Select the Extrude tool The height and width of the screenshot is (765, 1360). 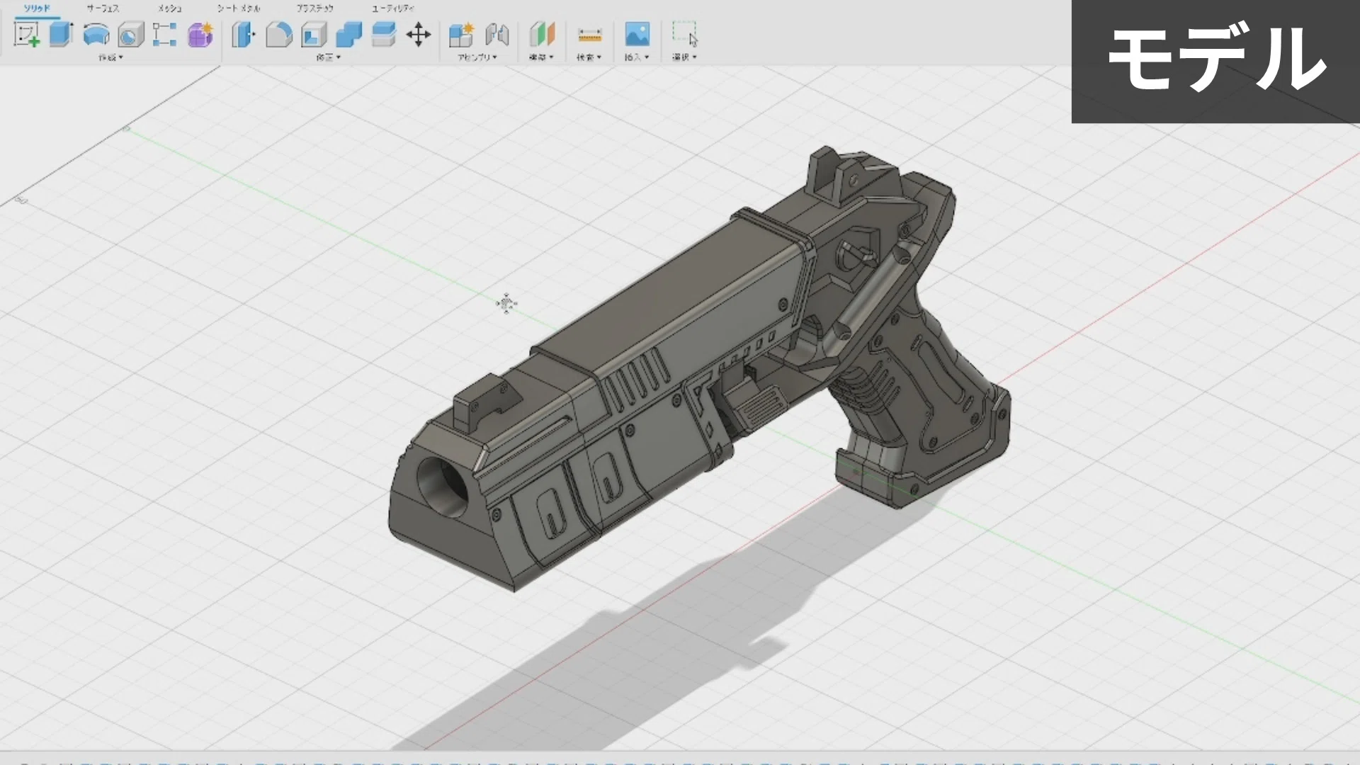coord(62,34)
